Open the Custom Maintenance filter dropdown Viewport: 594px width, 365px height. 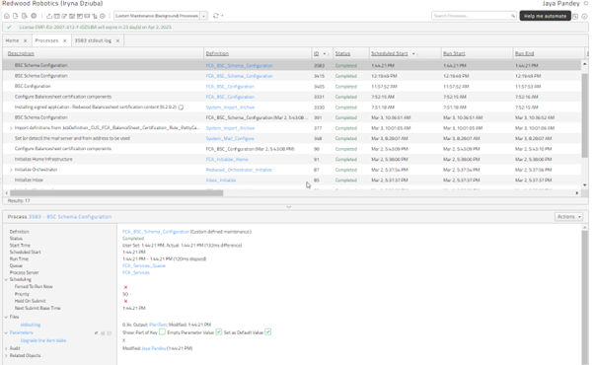coord(204,16)
